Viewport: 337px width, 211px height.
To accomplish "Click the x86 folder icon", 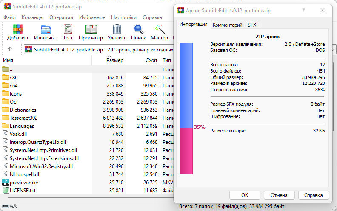I will click(x=6, y=77).
